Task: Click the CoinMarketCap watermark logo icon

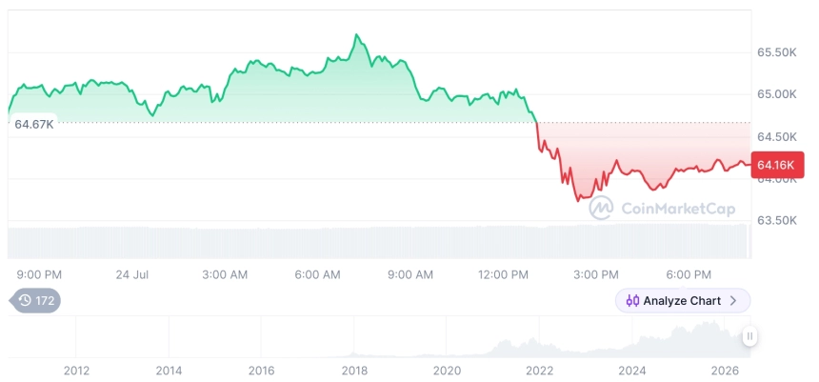Action: click(x=602, y=208)
